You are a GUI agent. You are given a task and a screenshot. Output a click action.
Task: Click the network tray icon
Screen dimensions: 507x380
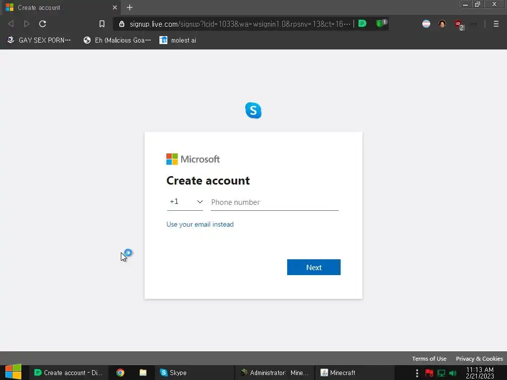(441, 373)
